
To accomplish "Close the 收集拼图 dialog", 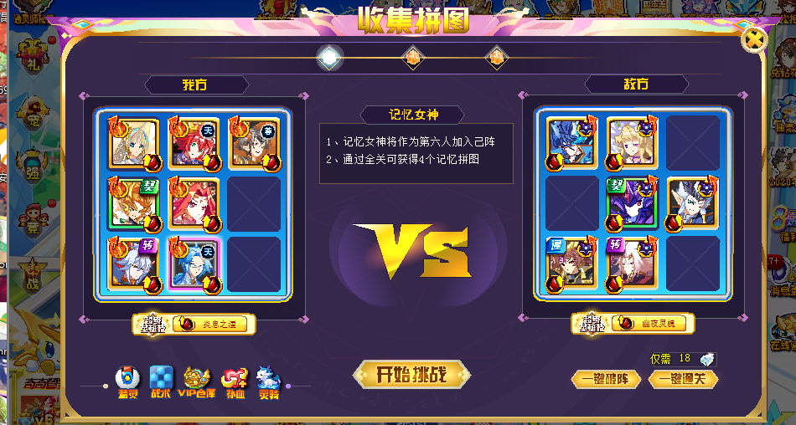I will point(754,40).
